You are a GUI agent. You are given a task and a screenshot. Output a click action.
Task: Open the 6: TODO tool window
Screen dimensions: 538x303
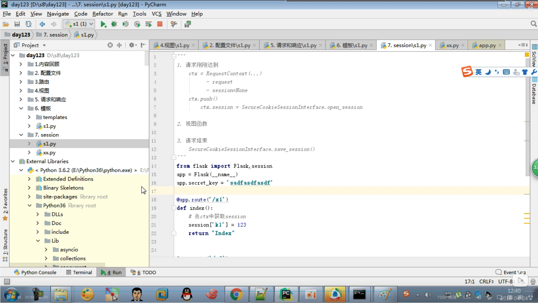click(143, 272)
